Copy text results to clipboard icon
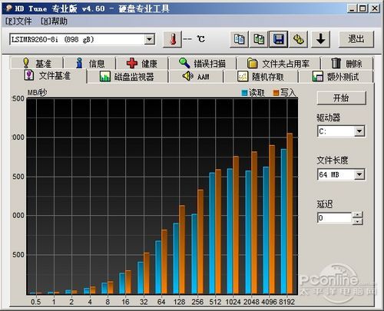The height and width of the screenshot is (311, 384). [x=239, y=39]
